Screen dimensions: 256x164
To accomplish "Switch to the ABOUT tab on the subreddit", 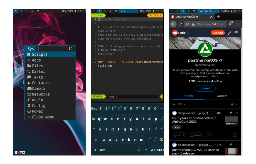I will click(222, 96).
